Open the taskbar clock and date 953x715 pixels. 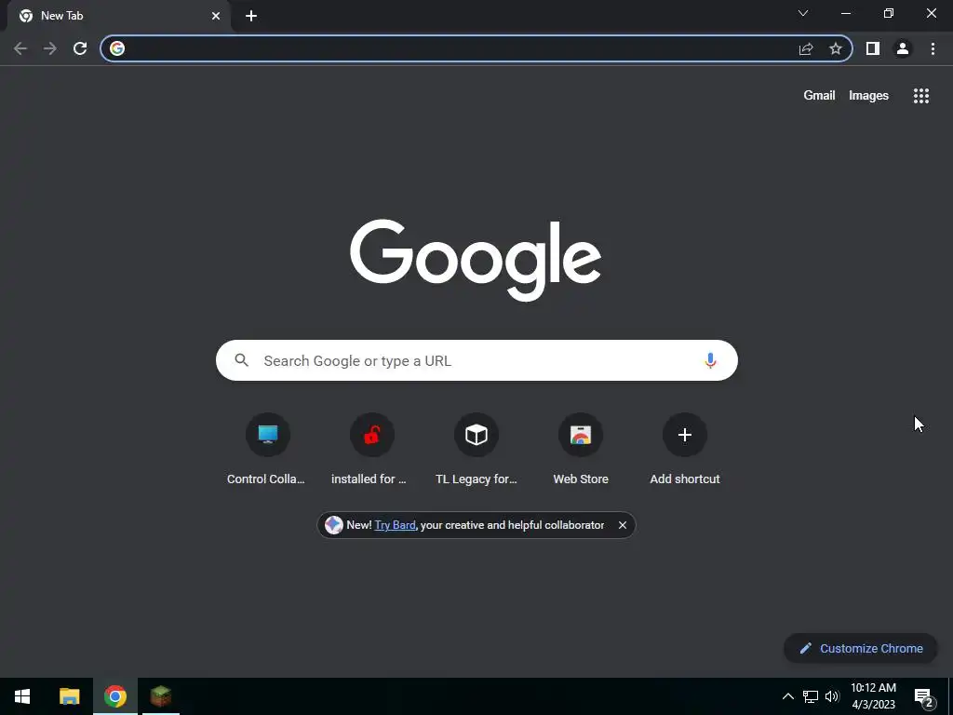tap(873, 696)
